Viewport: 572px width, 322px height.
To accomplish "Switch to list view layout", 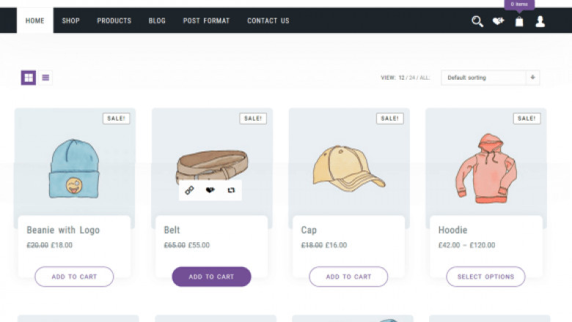I will coord(45,78).
